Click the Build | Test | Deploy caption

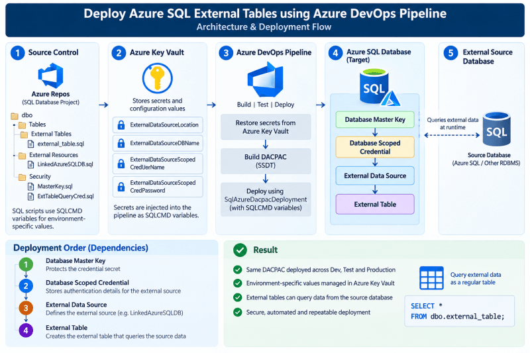pyautogui.click(x=266, y=105)
